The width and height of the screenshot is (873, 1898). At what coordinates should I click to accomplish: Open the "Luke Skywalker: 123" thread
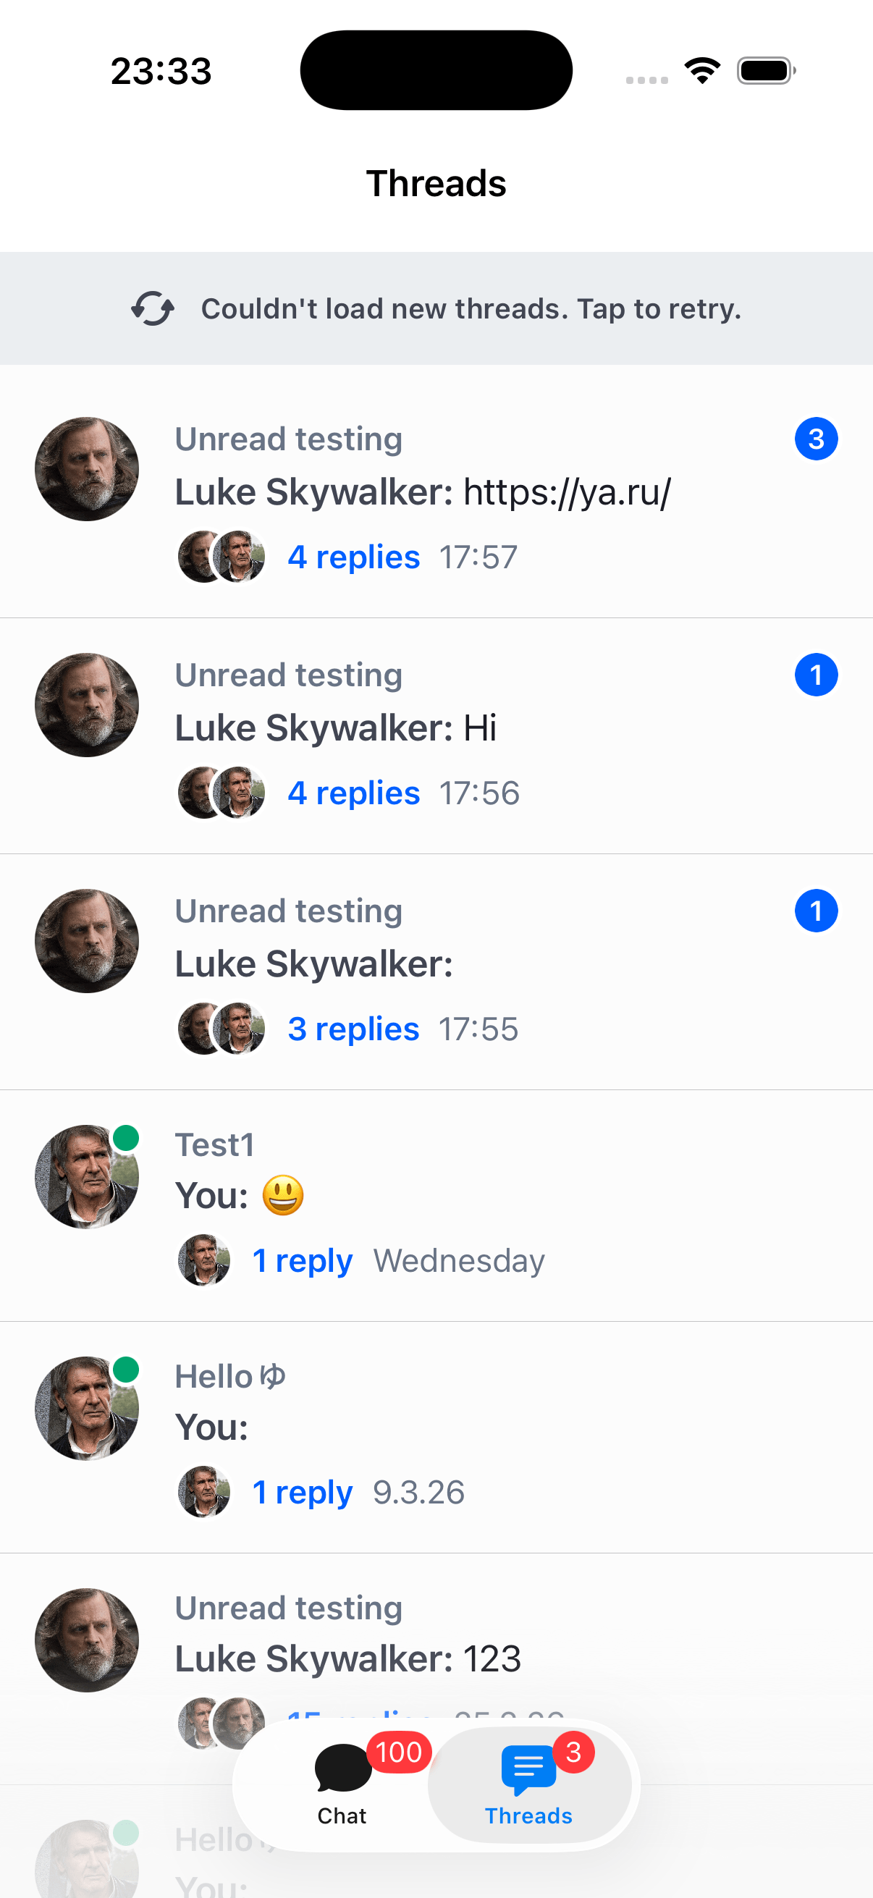[x=347, y=1659]
